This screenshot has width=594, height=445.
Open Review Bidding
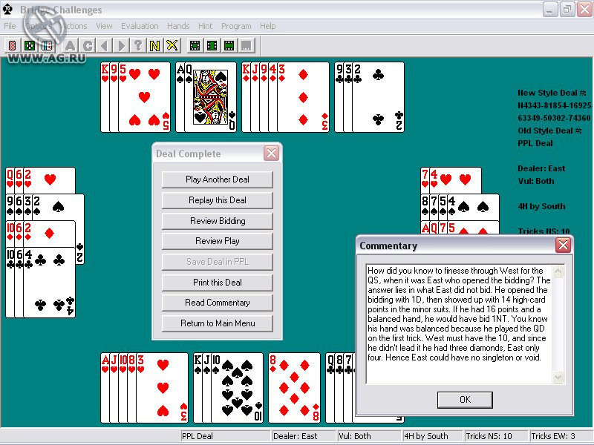[218, 220]
